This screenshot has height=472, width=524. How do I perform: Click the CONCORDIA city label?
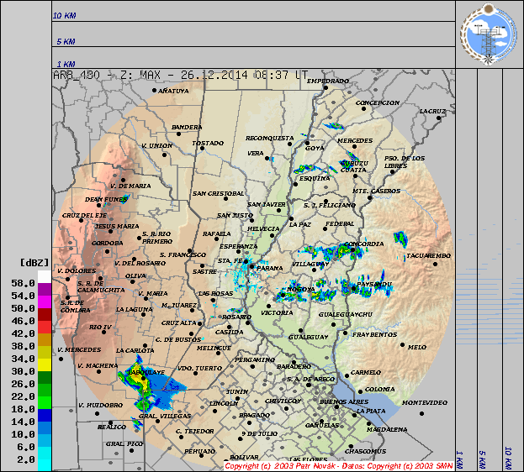tap(363, 244)
